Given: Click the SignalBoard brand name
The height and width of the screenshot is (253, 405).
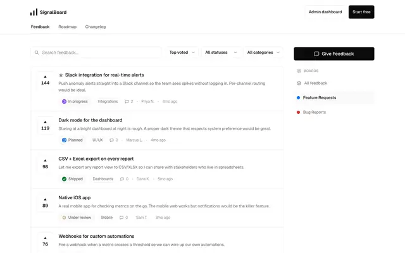Looking at the screenshot, I should (53, 12).
